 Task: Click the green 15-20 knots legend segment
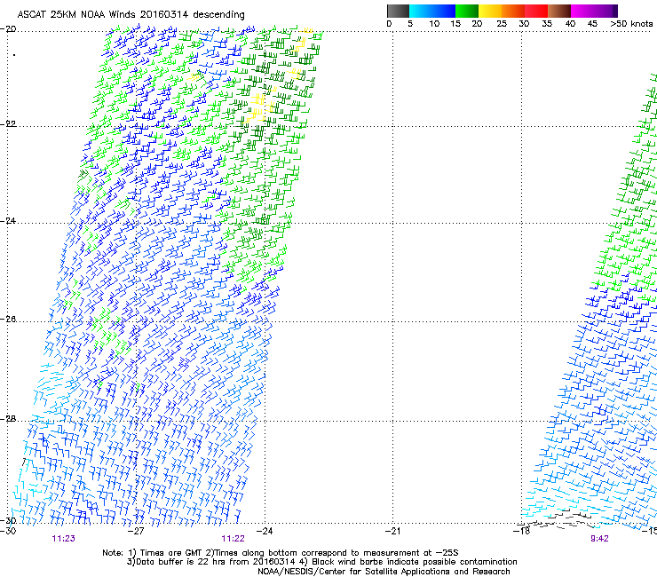click(467, 11)
